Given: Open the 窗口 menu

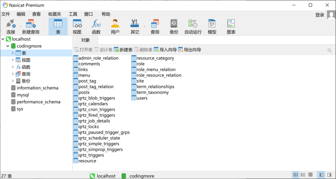Looking at the screenshot, I should coord(88,14).
